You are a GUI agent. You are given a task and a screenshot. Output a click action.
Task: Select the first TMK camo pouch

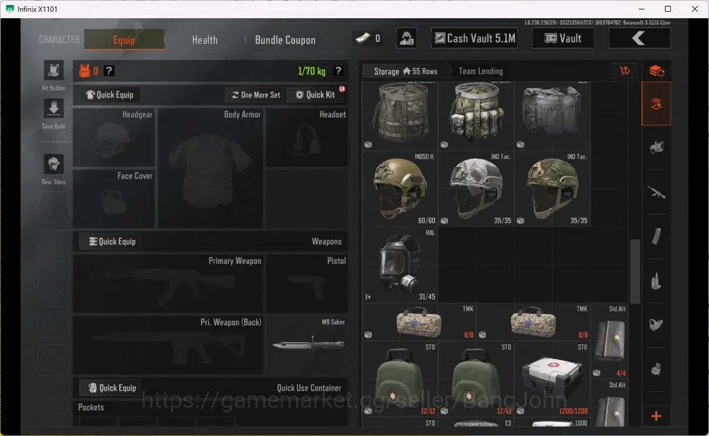pos(419,322)
